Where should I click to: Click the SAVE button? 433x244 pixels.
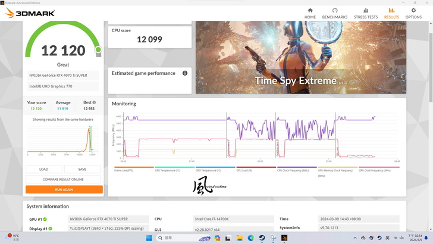click(82, 169)
